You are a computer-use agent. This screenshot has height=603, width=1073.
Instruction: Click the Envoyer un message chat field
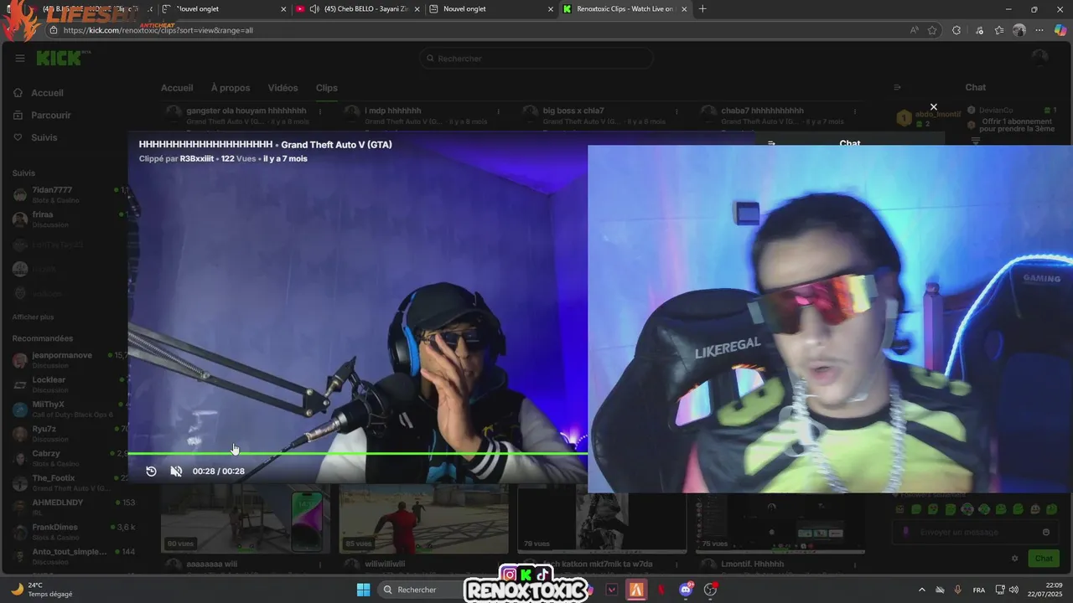click(x=975, y=532)
